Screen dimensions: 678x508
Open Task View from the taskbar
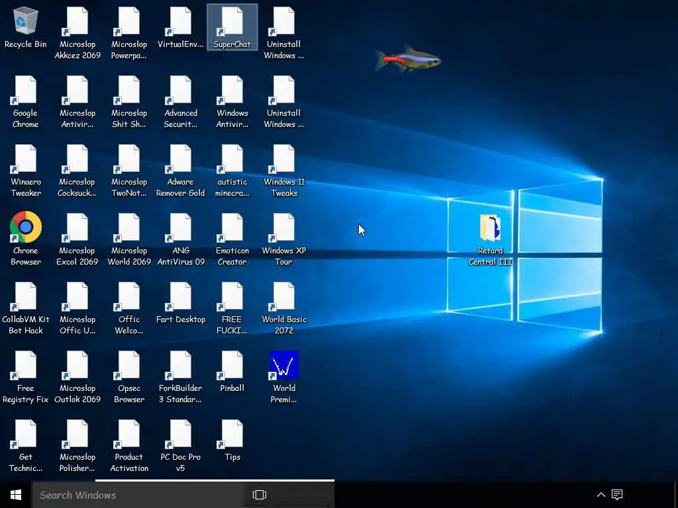point(260,495)
